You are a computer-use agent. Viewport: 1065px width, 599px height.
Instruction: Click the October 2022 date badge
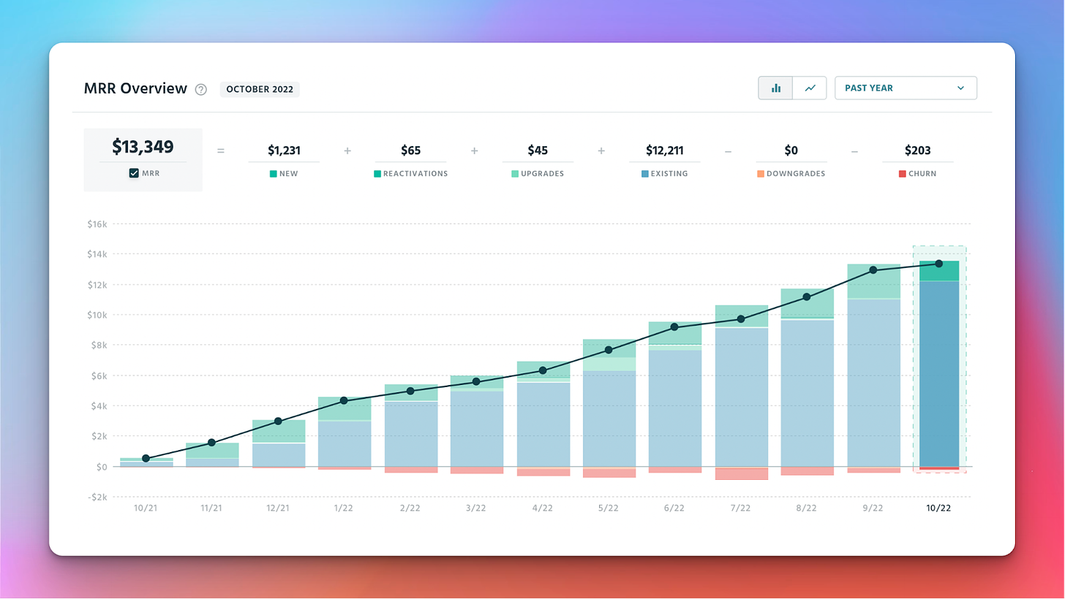pyautogui.click(x=260, y=89)
